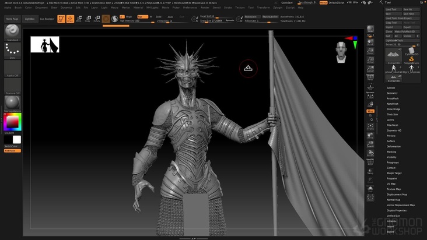427x240 pixels.
Task: Toggle Dynamic draw size
Action: point(230,20)
